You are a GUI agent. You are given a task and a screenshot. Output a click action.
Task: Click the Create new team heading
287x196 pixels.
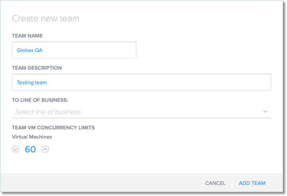(x=46, y=18)
